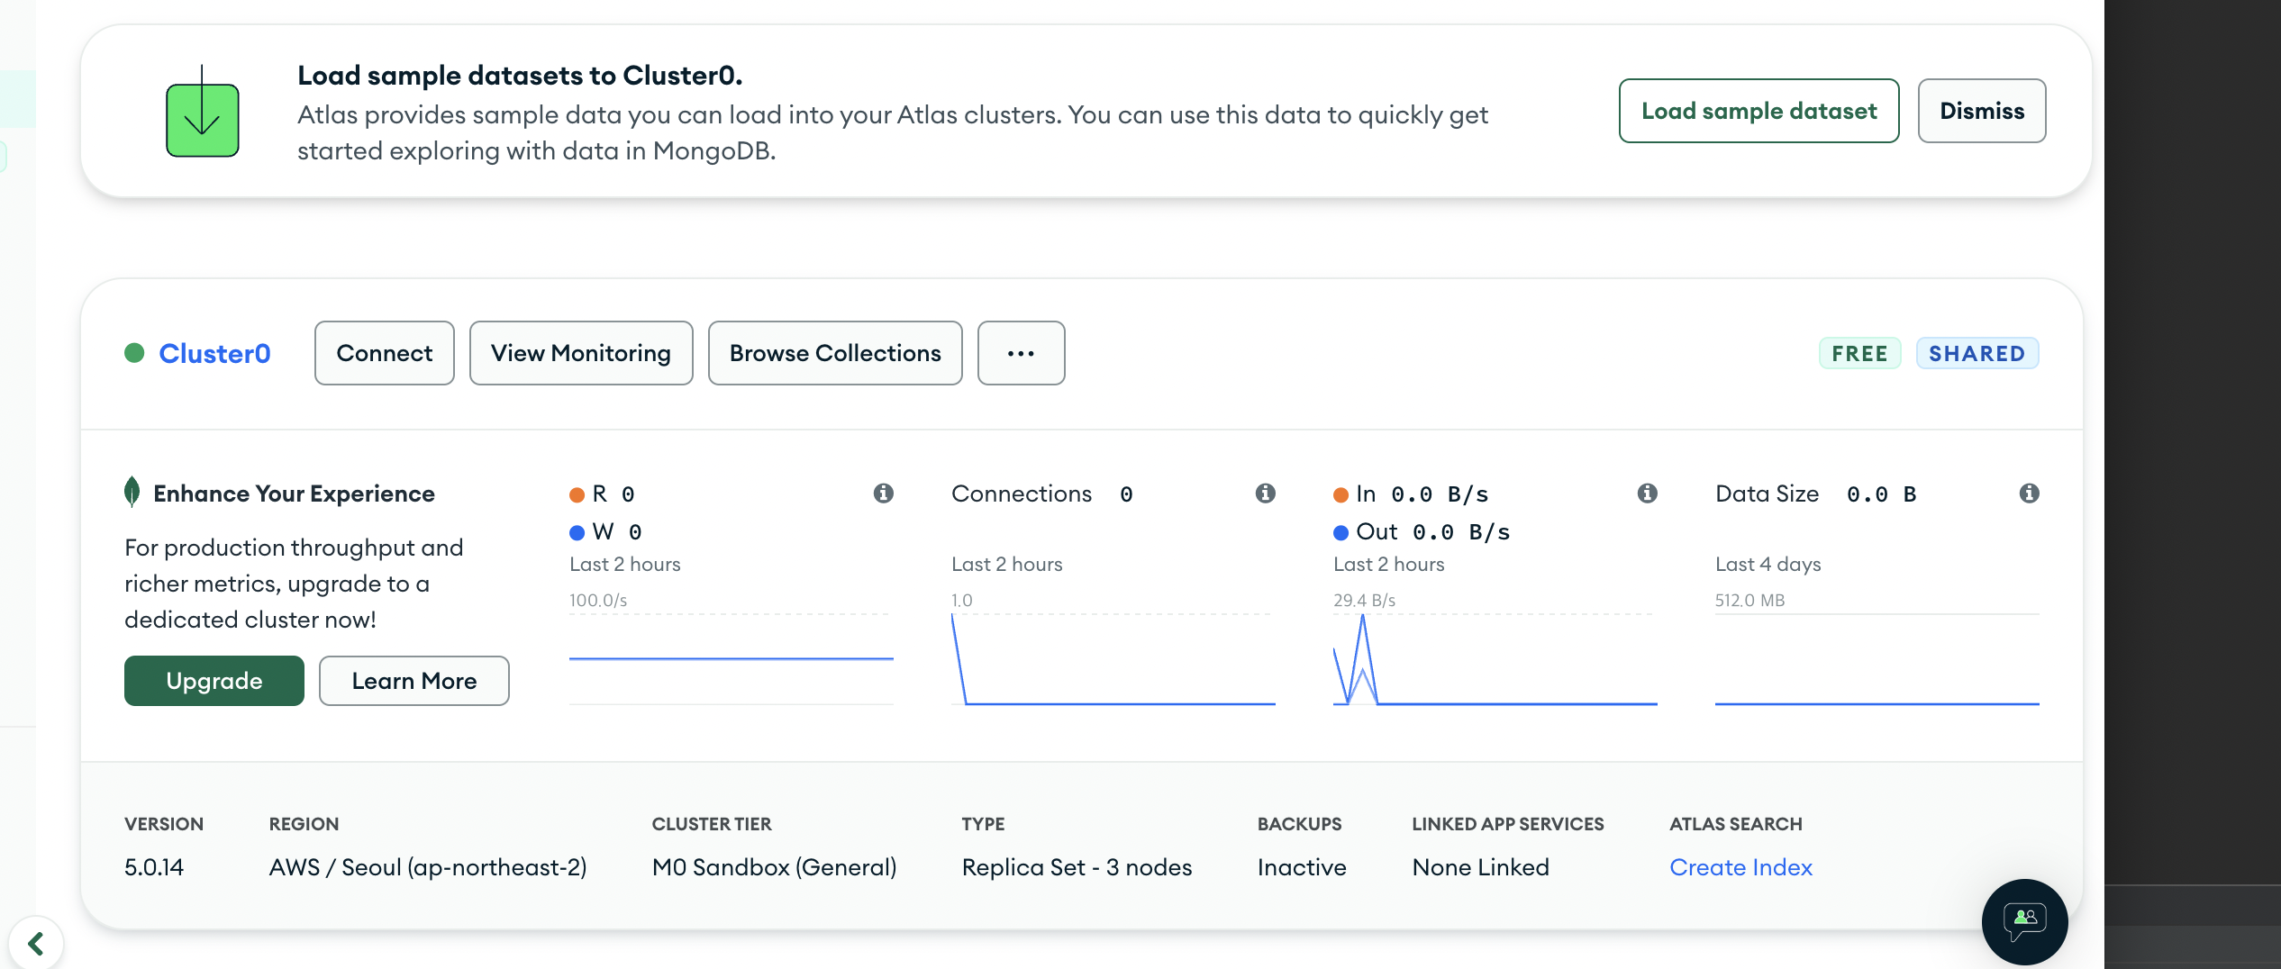Open the info icon for read/write operations
The width and height of the screenshot is (2281, 969).
884,493
